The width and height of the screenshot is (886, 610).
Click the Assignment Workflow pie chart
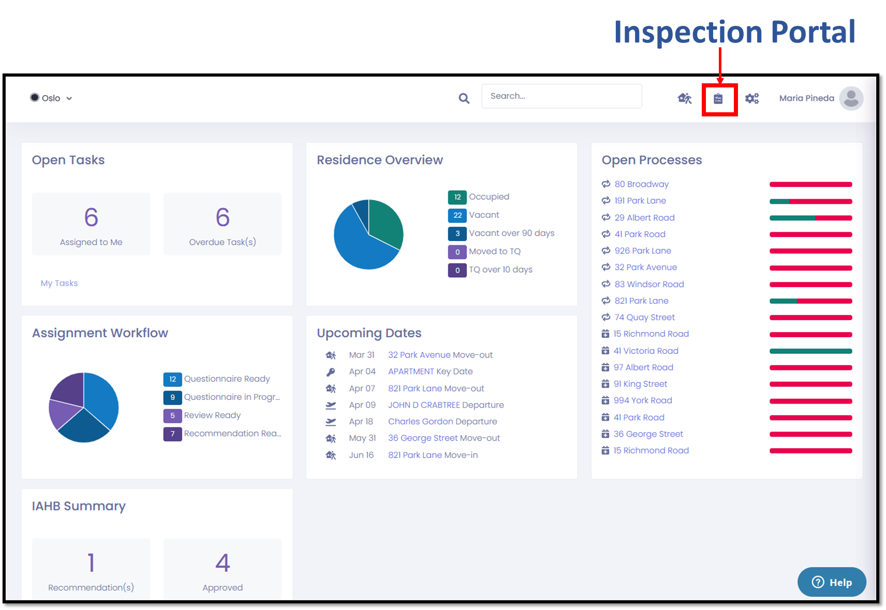click(84, 408)
